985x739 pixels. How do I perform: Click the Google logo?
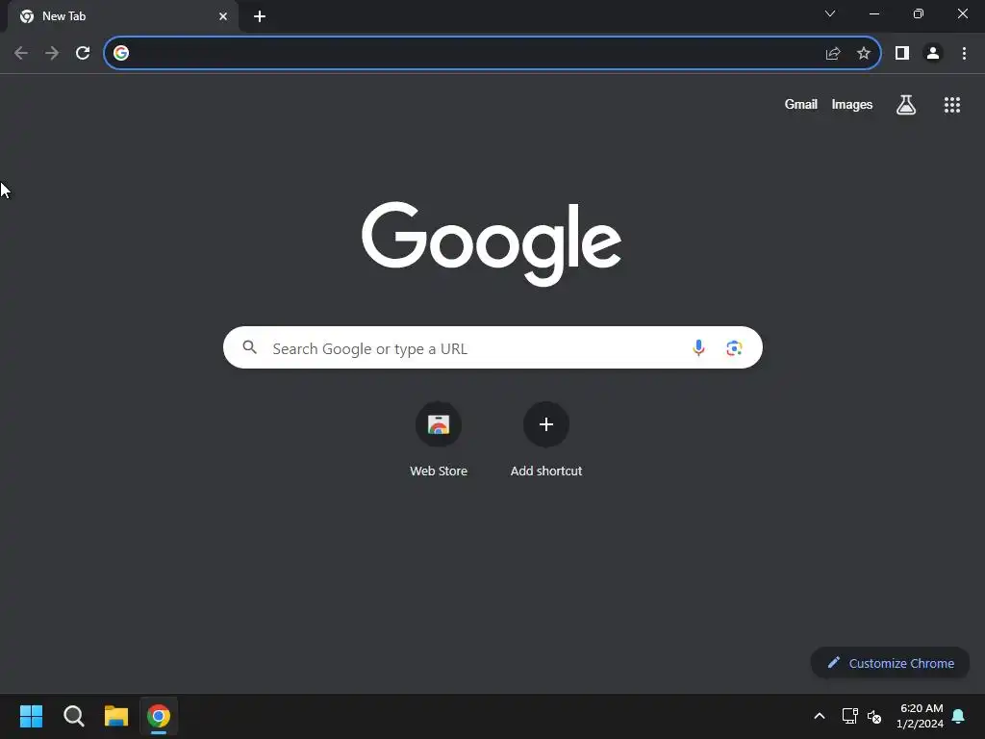click(492, 243)
